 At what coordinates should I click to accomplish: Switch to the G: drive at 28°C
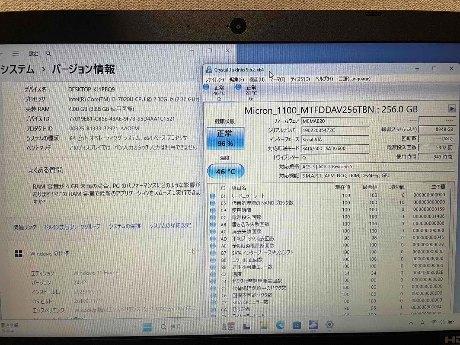point(251,91)
